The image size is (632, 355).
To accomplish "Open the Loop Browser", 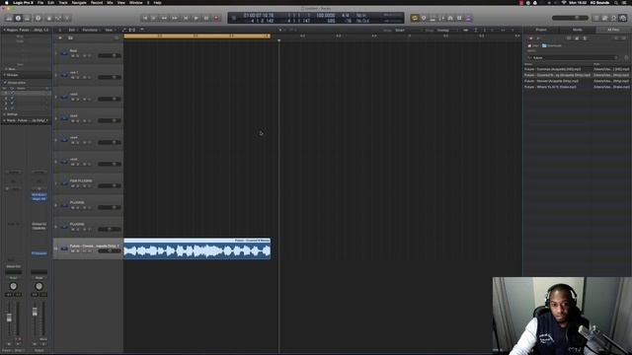I will click(x=614, y=18).
